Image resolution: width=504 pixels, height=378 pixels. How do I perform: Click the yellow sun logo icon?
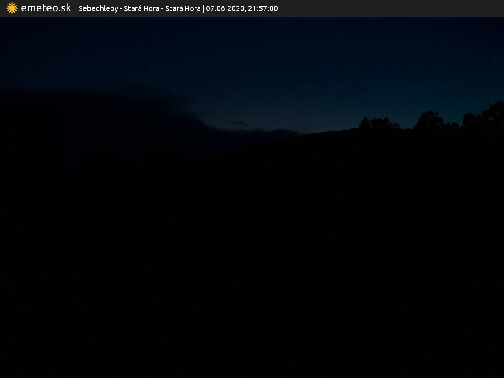pyautogui.click(x=12, y=8)
